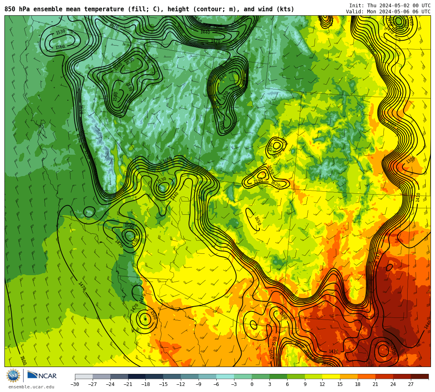
Task: Click the 1380 height contour label
Action: pyautogui.click(x=410, y=160)
